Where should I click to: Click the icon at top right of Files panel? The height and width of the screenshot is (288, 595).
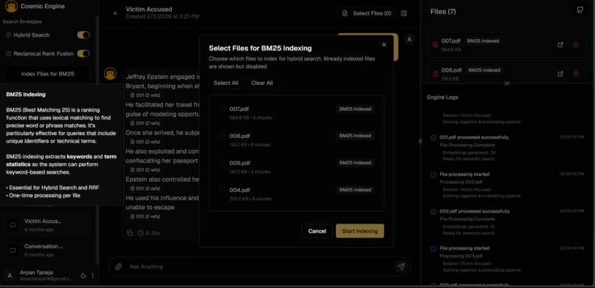tap(579, 10)
